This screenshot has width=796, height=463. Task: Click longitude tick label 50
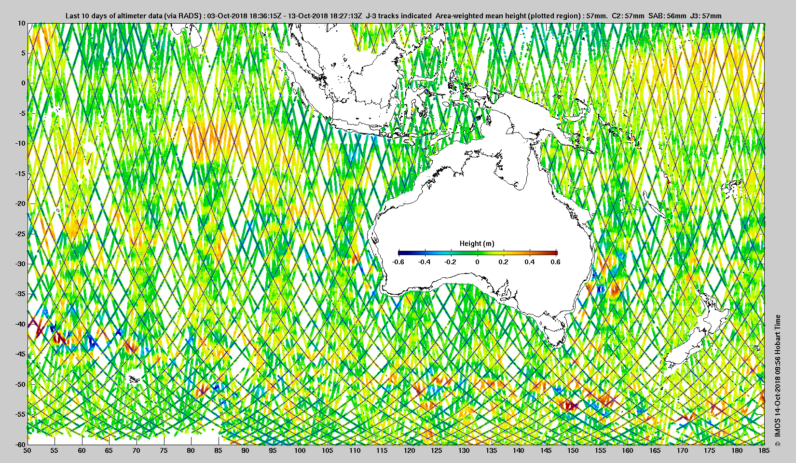click(x=27, y=450)
